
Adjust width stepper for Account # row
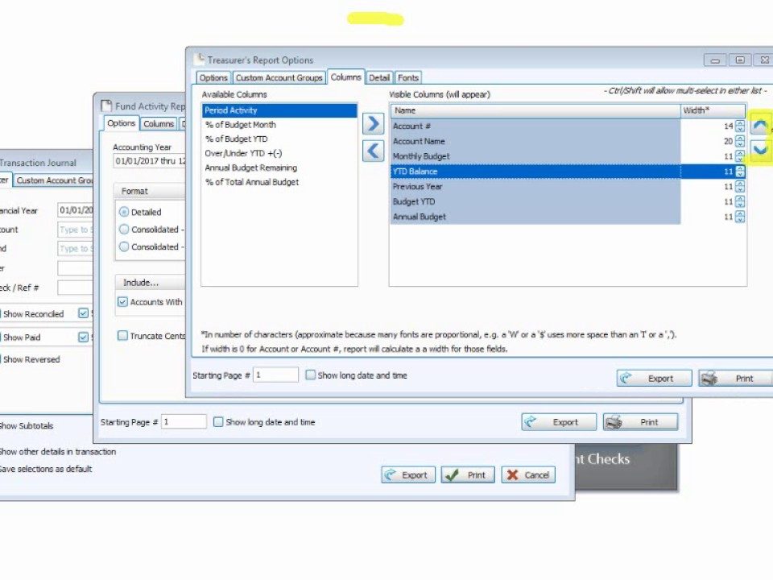click(x=740, y=126)
